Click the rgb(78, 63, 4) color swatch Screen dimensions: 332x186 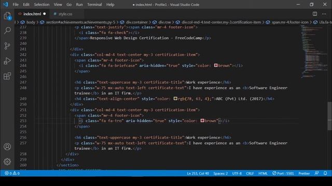pyautogui.click(x=175, y=99)
